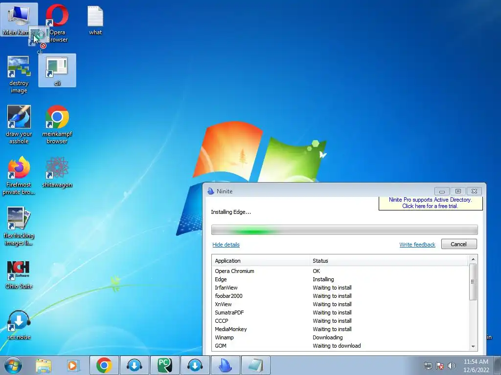Image resolution: width=501 pixels, height=375 pixels.
Task: Click the taskbar clock showing 11:54 AM
Action: pyautogui.click(x=476, y=365)
